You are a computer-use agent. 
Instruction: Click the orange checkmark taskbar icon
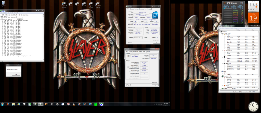pos(85,104)
